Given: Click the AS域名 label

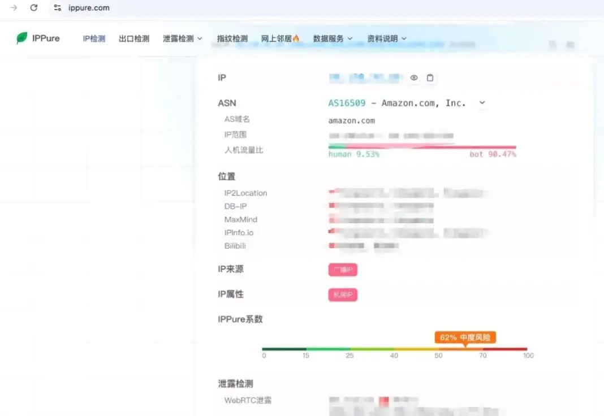Looking at the screenshot, I should click(x=237, y=119).
